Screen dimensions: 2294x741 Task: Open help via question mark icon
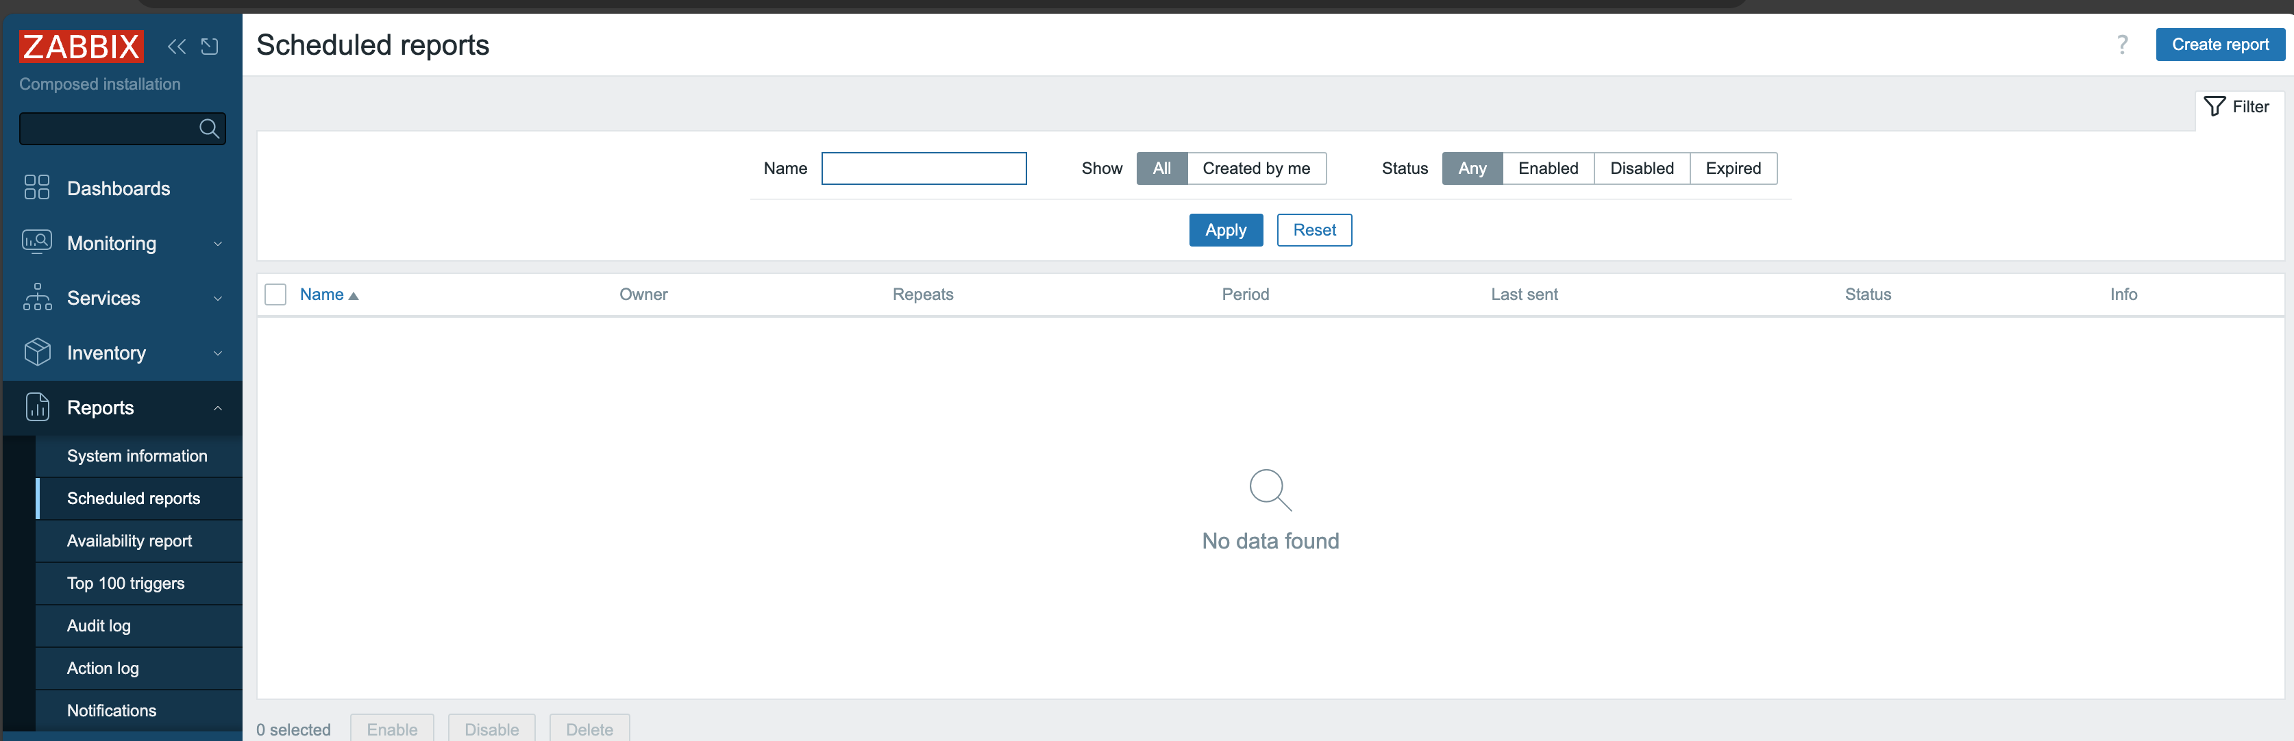tap(2122, 45)
